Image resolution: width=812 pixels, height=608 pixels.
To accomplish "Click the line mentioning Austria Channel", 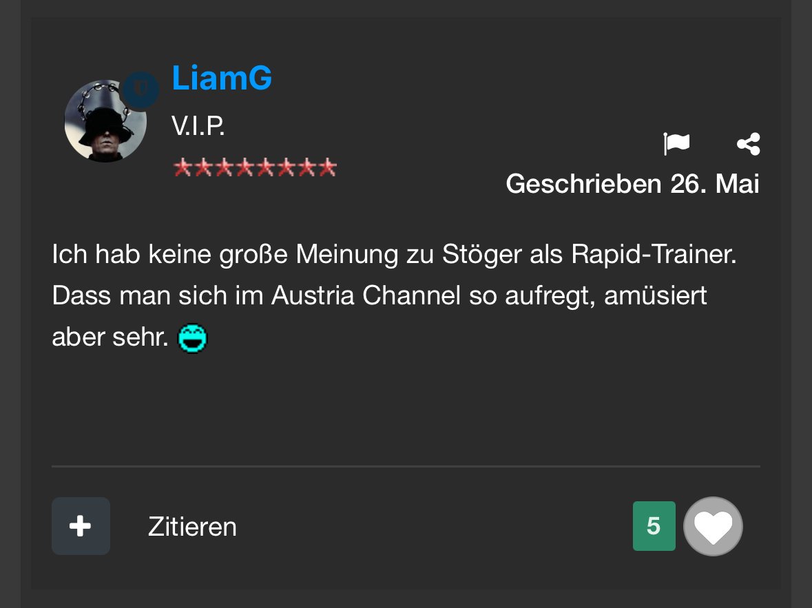I will [379, 295].
